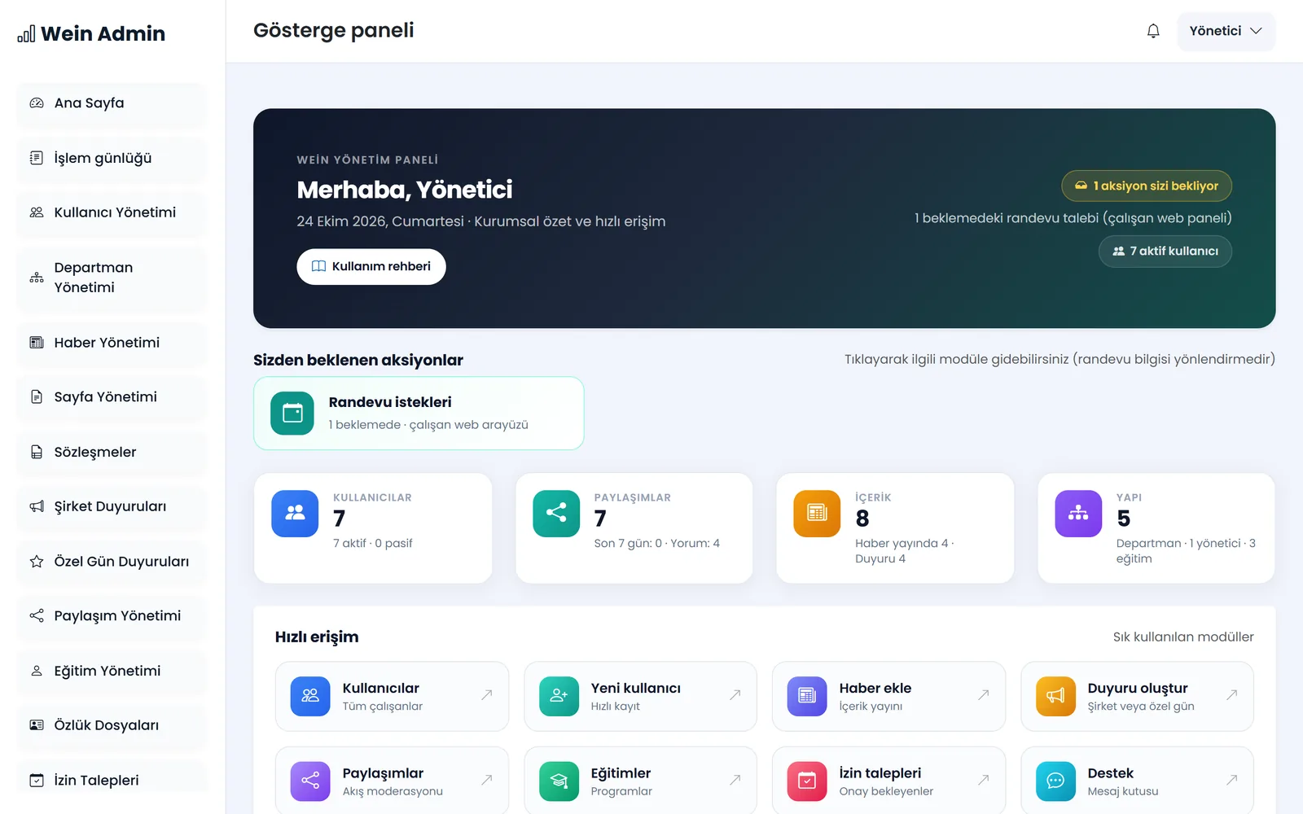Open Departman Yönetimi sidebar item
This screenshot has width=1303, height=814.
click(x=112, y=278)
